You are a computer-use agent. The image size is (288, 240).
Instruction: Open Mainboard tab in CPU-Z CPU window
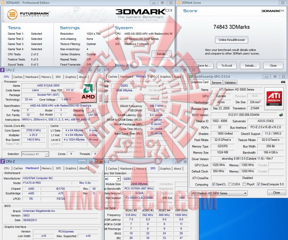[x=32, y=77]
